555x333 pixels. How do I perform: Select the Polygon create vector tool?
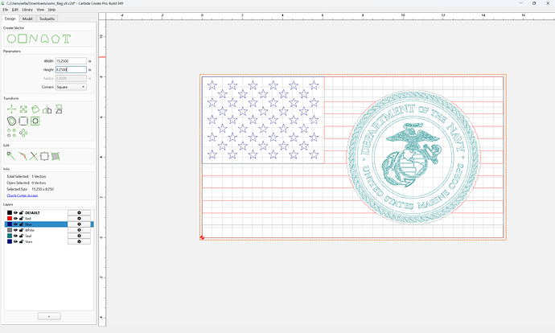pos(55,39)
